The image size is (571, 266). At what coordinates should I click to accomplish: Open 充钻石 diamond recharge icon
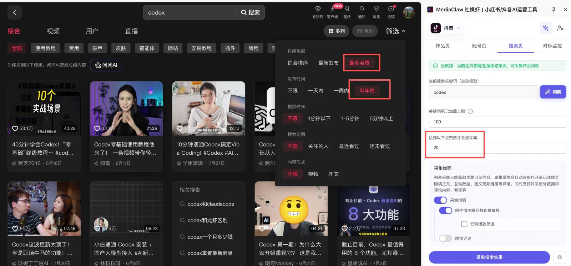[318, 9]
